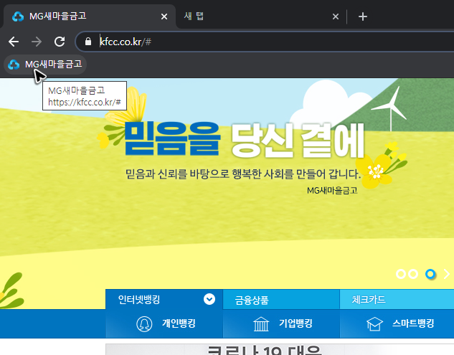
Task: Click the MG새마을금고 tab favicon
Action: point(18,16)
